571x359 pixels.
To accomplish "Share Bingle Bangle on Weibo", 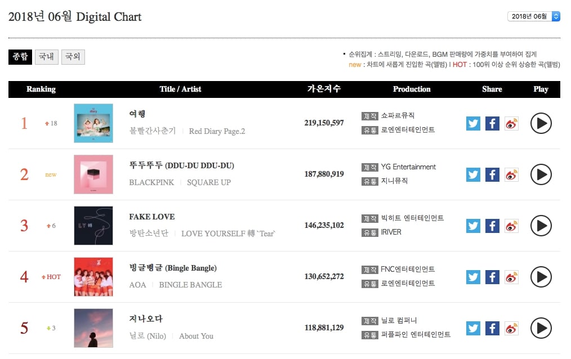I will coord(511,277).
